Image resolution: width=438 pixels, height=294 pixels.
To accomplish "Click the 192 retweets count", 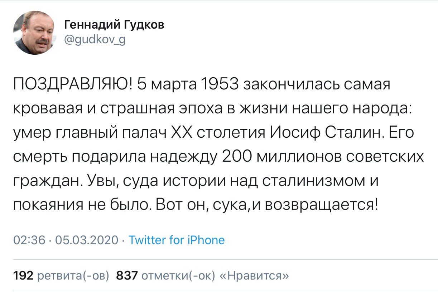I will point(23,276).
